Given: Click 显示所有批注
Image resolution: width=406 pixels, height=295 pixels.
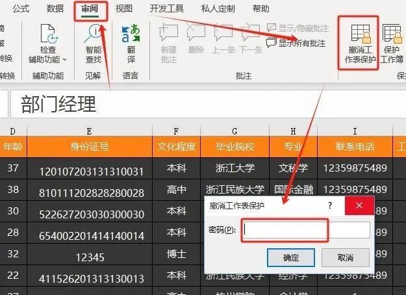Looking at the screenshot, I should (296, 43).
